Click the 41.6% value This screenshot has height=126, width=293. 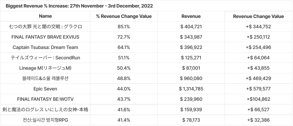(x=124, y=109)
